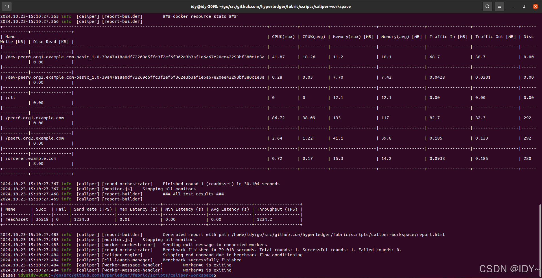Click the search icon in title bar
This screenshot has width=542, height=278.
tap(488, 6)
